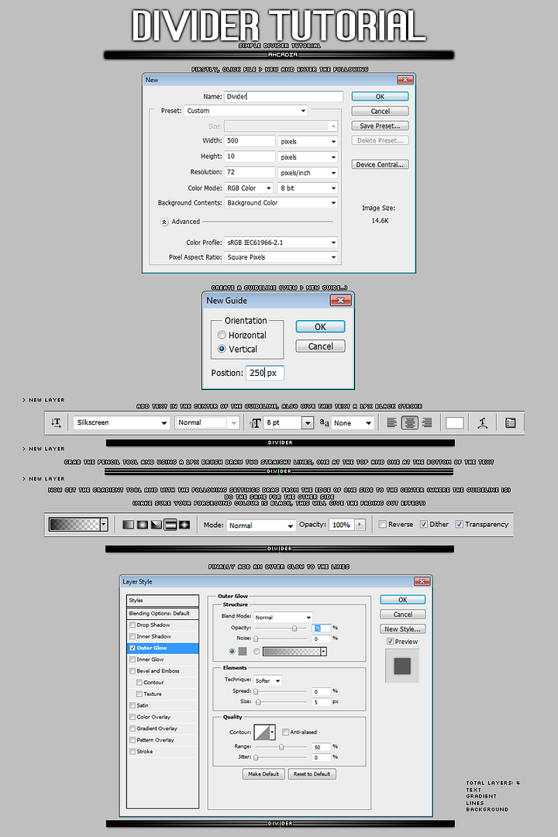Image resolution: width=558 pixels, height=837 pixels.
Task: Click the font size T icon
Action: [x=255, y=423]
